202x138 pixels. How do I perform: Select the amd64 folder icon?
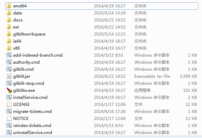click(9, 6)
